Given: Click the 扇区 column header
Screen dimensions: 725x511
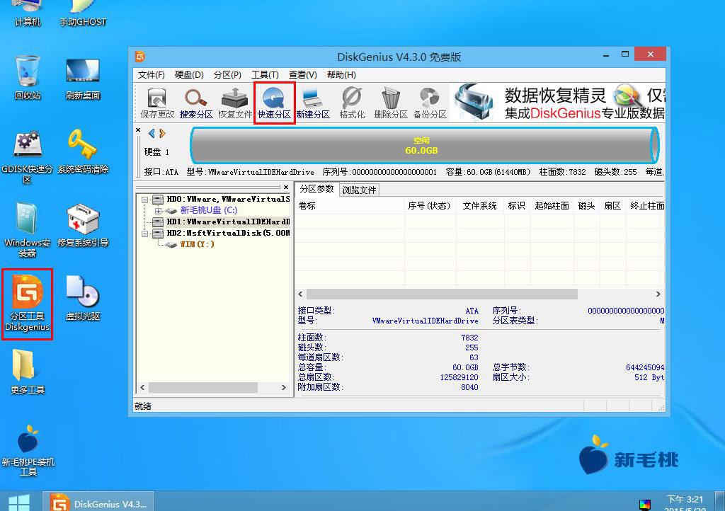Looking at the screenshot, I should coord(612,206).
